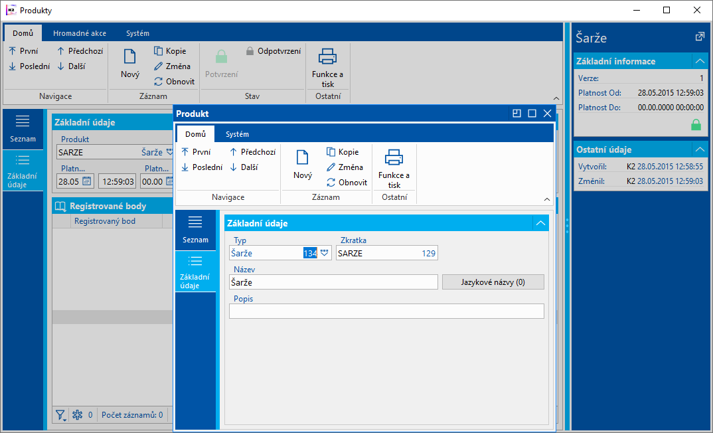The image size is (713, 433).
Task: Maximize the Produkt dialog
Action: click(532, 114)
